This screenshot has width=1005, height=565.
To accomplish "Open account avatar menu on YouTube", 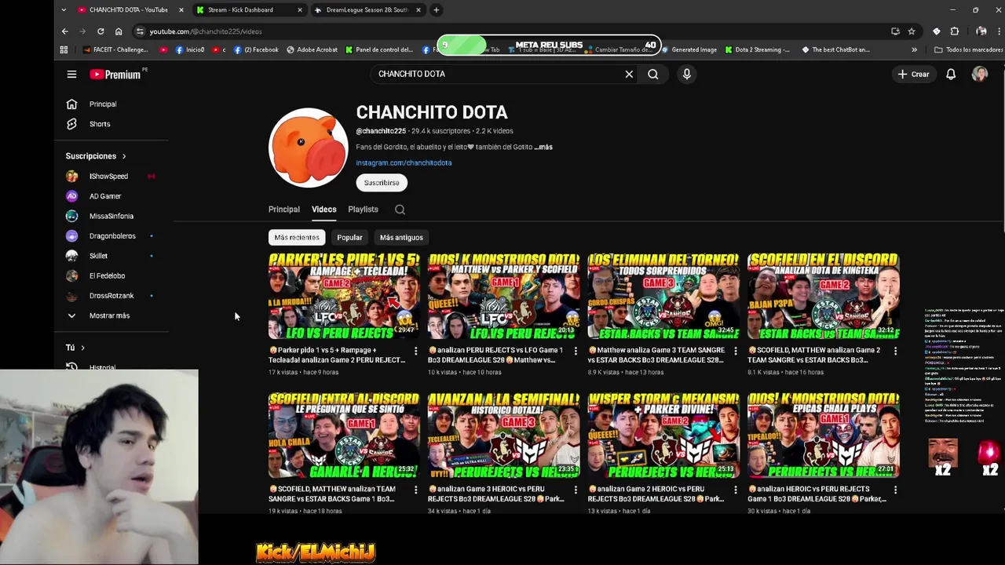I will tap(979, 74).
